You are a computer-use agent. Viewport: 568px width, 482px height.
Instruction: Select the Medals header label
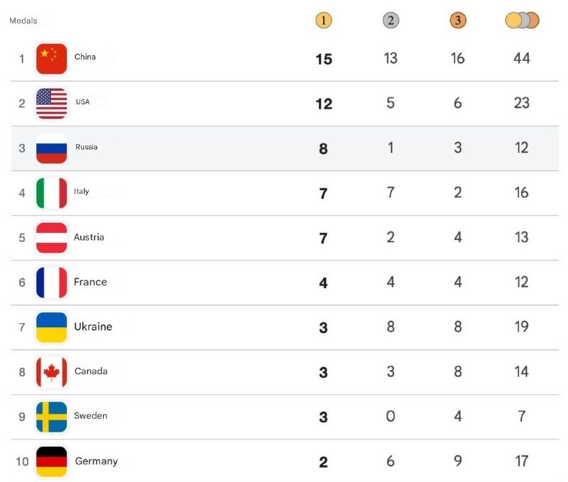click(x=23, y=21)
